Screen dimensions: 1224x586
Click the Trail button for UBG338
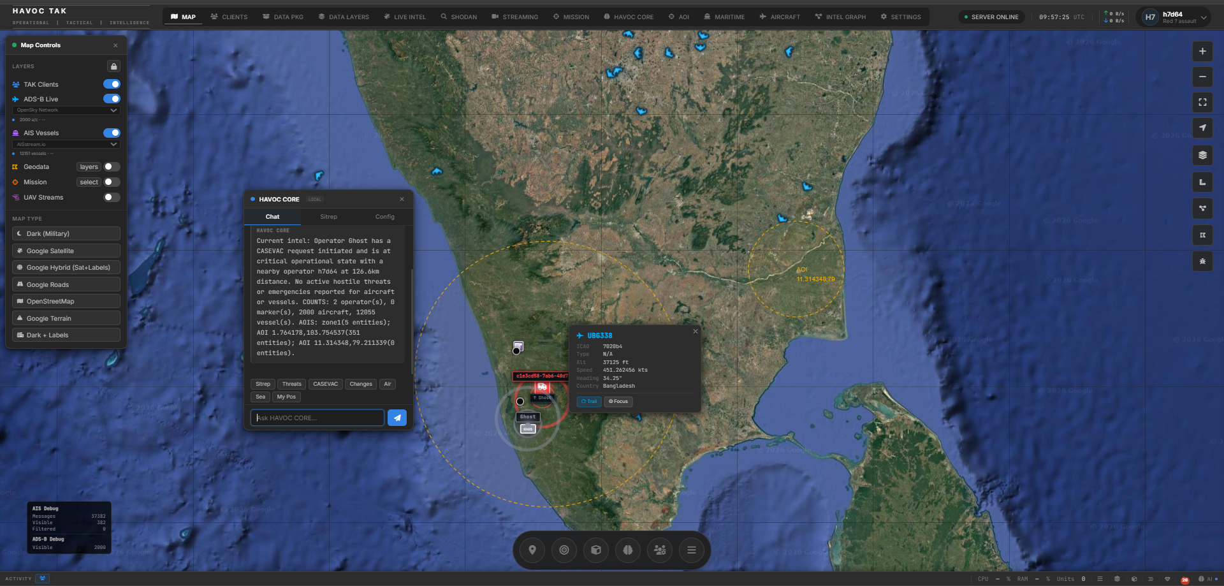point(589,402)
